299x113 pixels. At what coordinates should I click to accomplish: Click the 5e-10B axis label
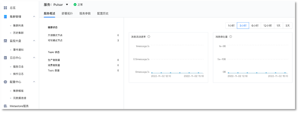222,59
